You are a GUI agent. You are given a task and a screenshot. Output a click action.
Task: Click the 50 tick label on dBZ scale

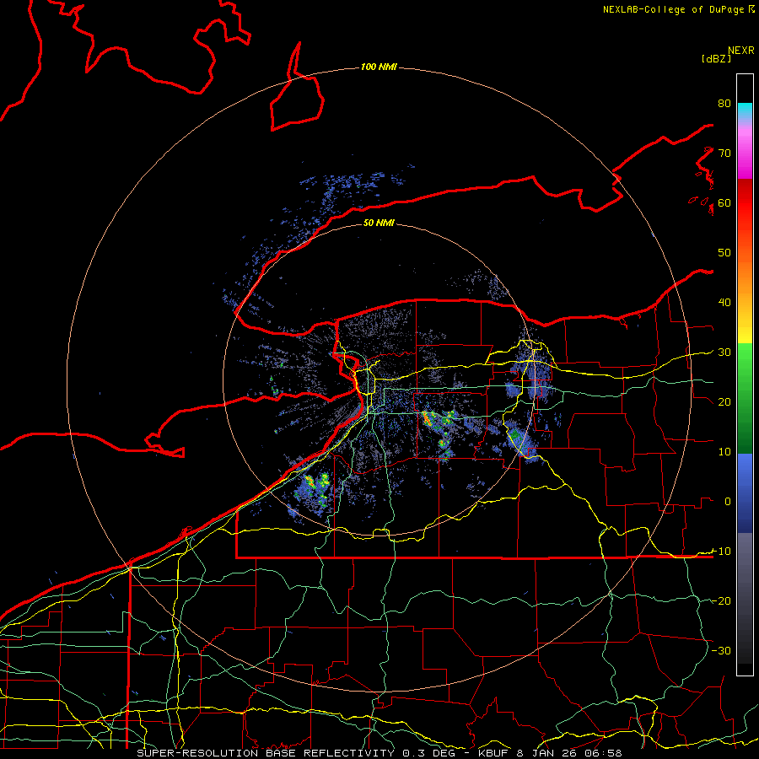724,253
